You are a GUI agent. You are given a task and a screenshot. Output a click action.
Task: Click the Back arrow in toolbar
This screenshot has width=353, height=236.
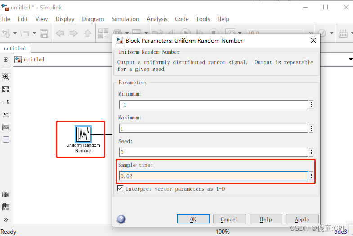pos(60,33)
